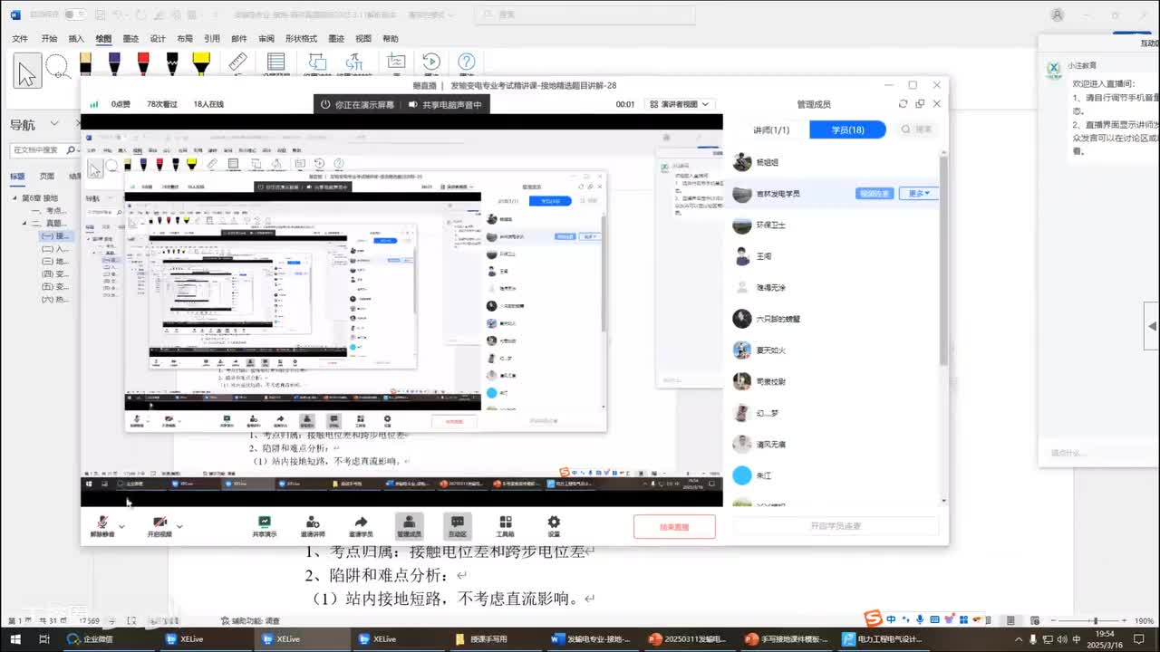Click the member search field in 管理成员

(917, 129)
